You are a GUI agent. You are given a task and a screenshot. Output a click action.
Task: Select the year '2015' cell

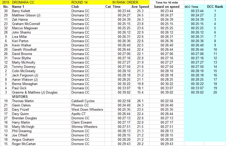pos(6,3)
